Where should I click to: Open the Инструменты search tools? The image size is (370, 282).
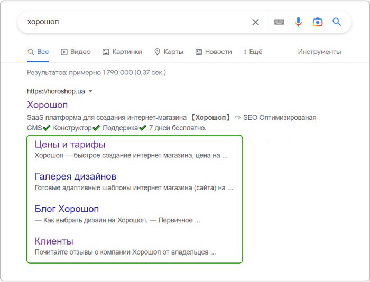(x=319, y=52)
